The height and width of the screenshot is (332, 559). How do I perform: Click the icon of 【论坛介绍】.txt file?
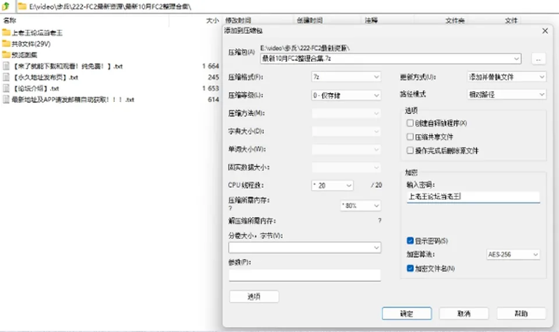click(x=6, y=88)
